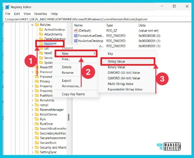This screenshot has height=158, width=194.
Task: Click the SecureAssessment folder icon
Action: (37, 138)
